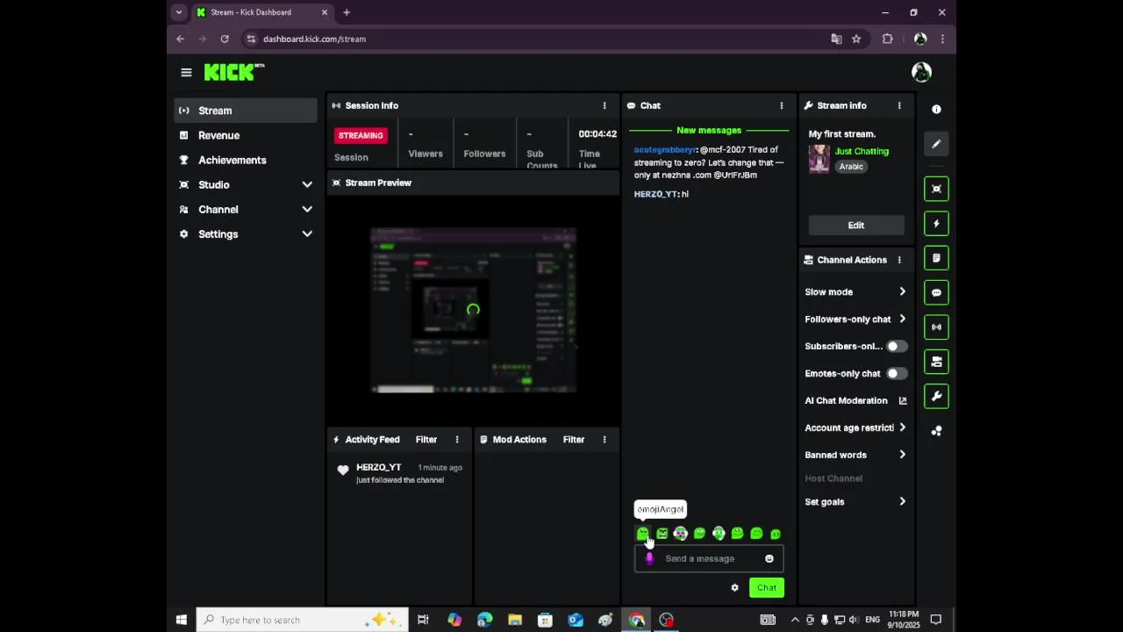The height and width of the screenshot is (632, 1123).
Task: Open Set goals options
Action: point(855,502)
